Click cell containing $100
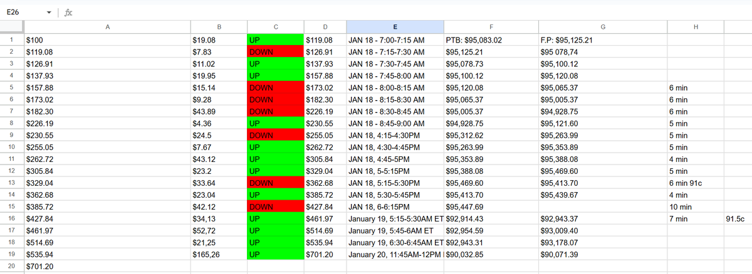The width and height of the screenshot is (752, 274). 107,40
